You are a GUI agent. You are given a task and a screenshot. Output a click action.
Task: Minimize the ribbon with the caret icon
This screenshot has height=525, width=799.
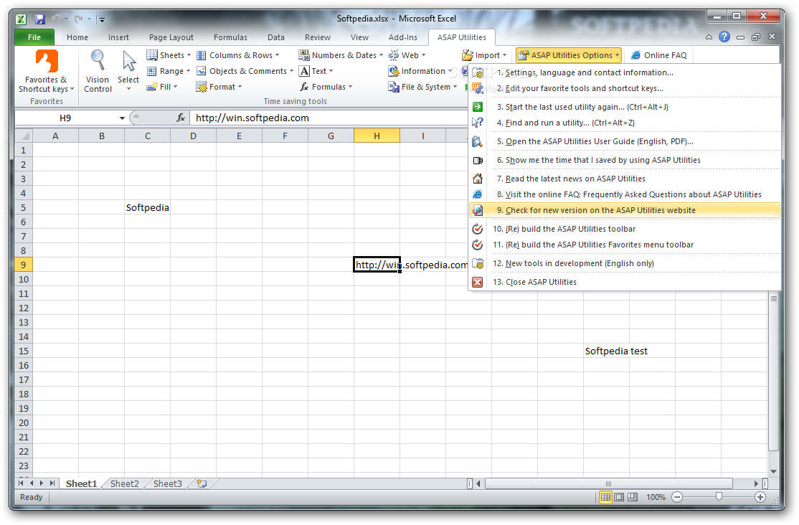coord(709,37)
